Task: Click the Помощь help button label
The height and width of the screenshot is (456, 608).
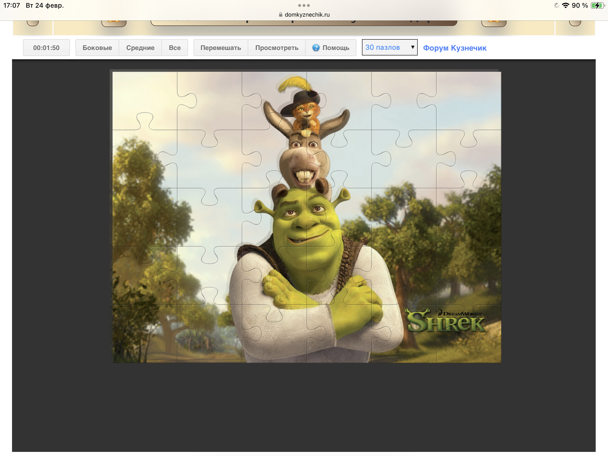Action: tap(336, 48)
